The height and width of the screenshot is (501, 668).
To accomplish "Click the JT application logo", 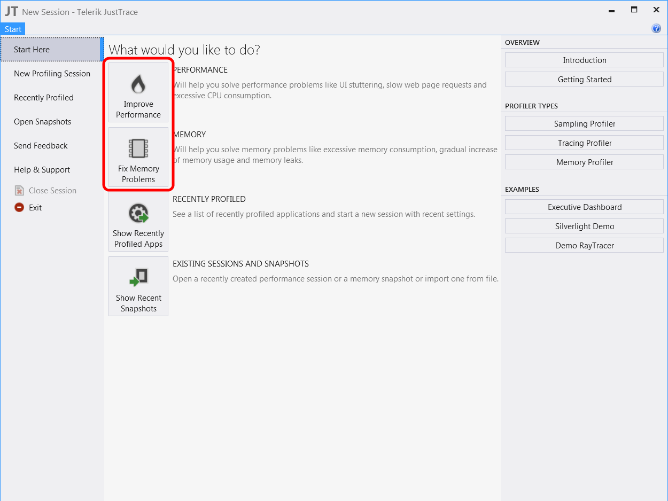I will (x=11, y=11).
